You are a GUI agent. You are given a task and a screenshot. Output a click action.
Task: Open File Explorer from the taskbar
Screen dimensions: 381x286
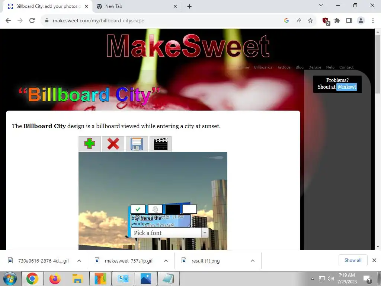[x=77, y=279]
